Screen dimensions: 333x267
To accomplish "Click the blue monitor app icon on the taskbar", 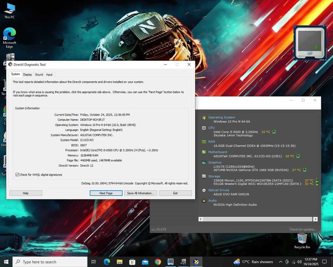I will point(170,262).
